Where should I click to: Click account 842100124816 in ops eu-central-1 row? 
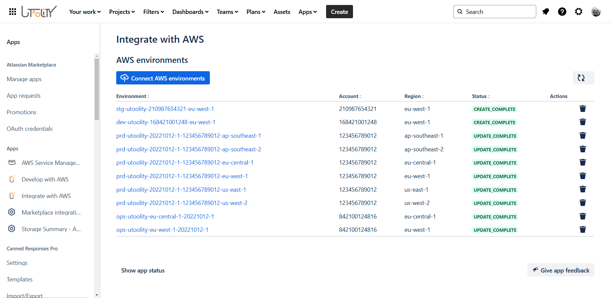(x=358, y=217)
